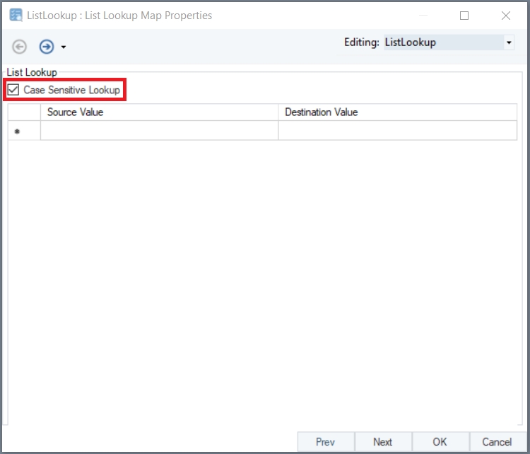Expand the Editing combo box arrow
The width and height of the screenshot is (530, 454).
pyautogui.click(x=509, y=42)
